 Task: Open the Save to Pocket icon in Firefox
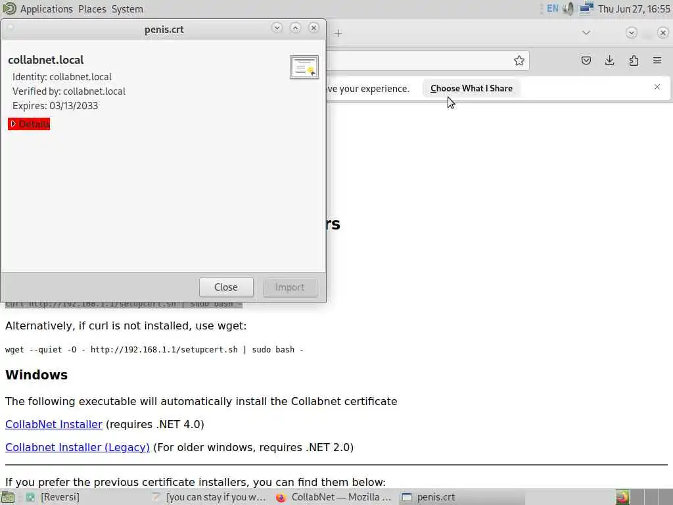tap(586, 60)
